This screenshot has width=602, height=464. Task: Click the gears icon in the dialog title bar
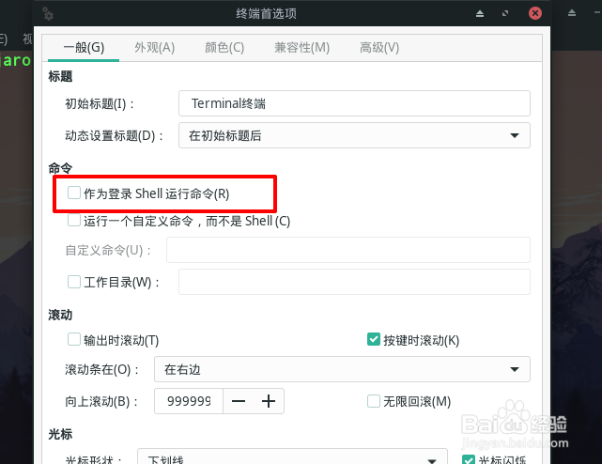point(48,14)
